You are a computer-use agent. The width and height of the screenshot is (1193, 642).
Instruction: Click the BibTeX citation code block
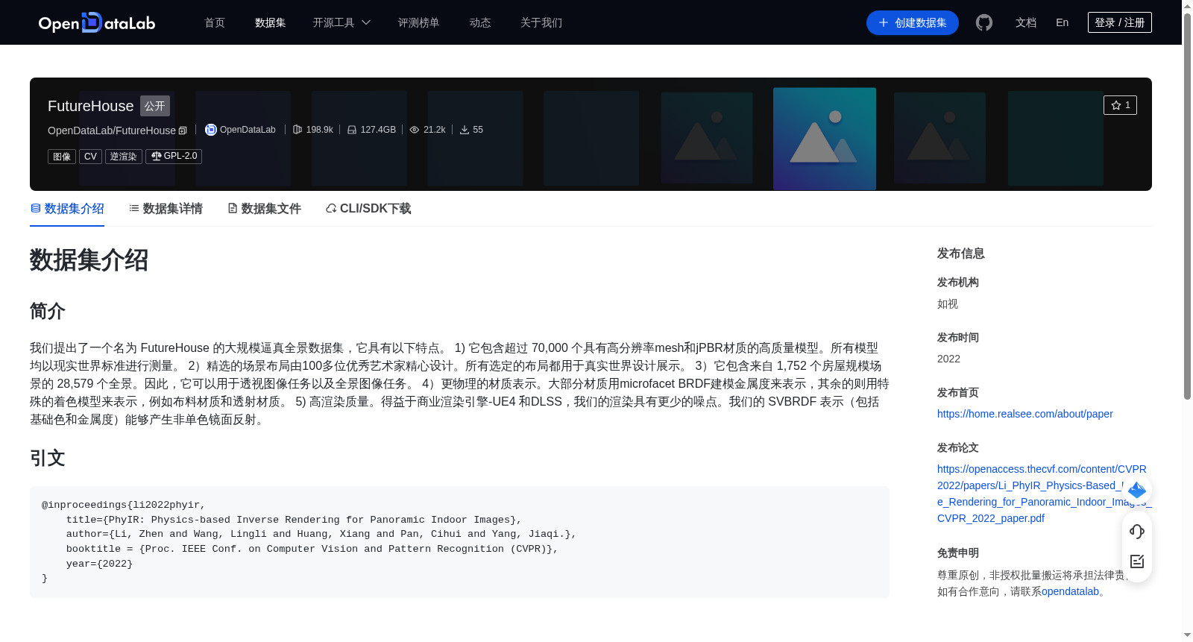(x=459, y=542)
